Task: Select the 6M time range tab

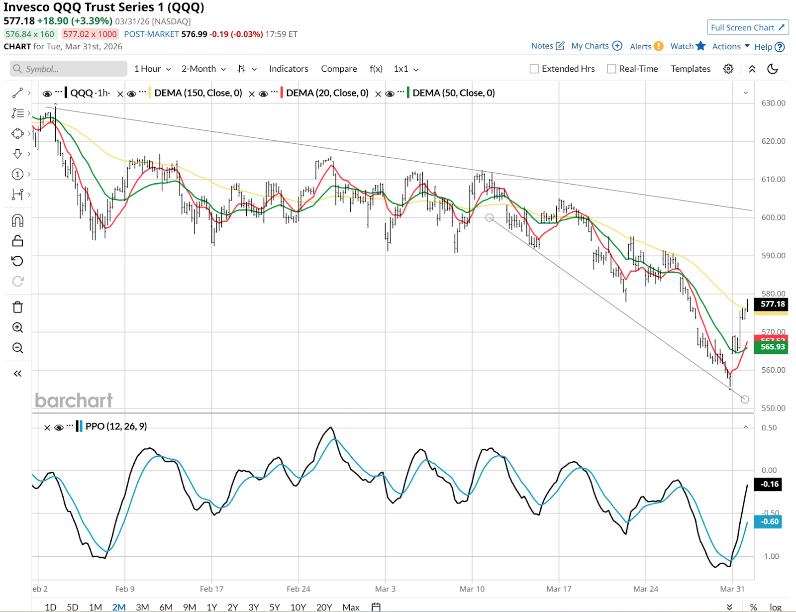Action: click(166, 607)
